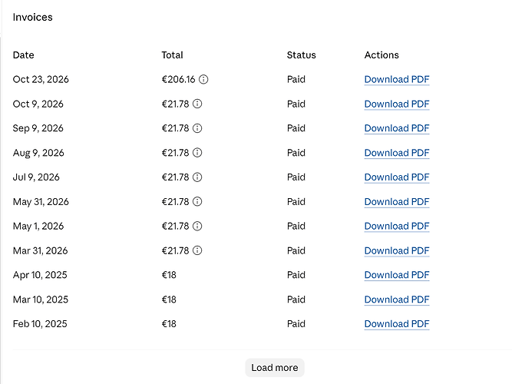Image resolution: width=512 pixels, height=384 pixels.
Task: Download PDF for Aug 9, 2026 invoice
Action: click(x=397, y=153)
